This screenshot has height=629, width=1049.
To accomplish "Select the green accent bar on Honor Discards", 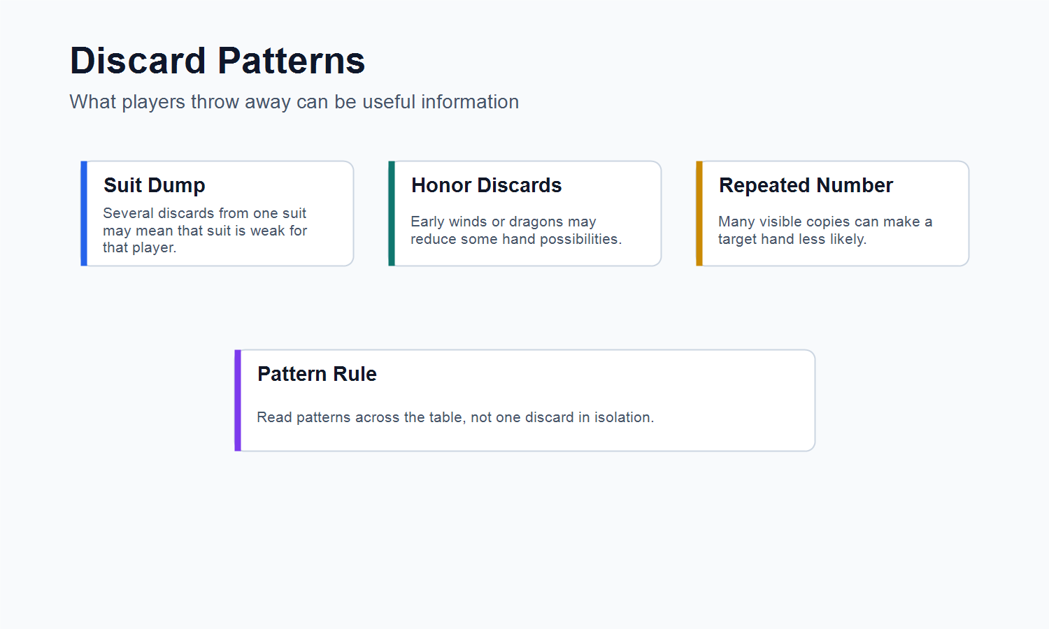I will pyautogui.click(x=392, y=213).
